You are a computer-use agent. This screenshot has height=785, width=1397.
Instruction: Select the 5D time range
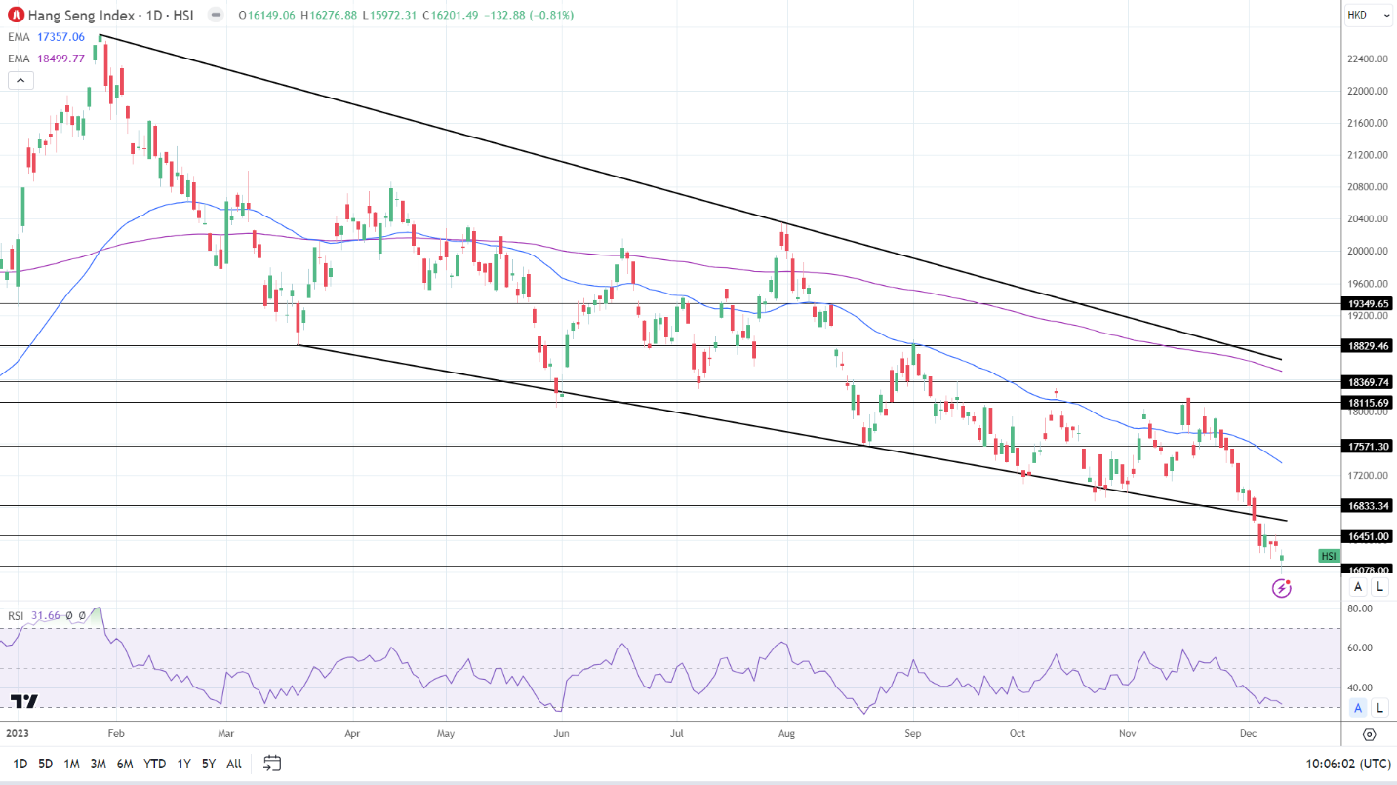(x=46, y=764)
